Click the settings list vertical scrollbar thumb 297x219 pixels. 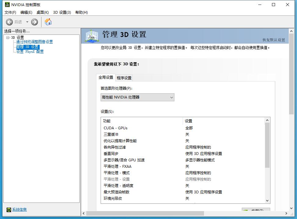pyautogui.click(x=267, y=145)
